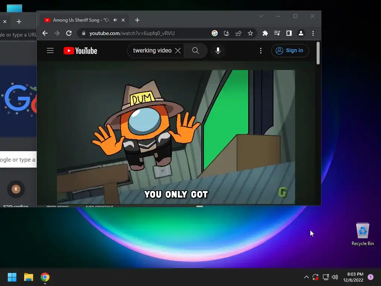The height and width of the screenshot is (286, 381).
Task: Go back one page in Chrome
Action: [x=45, y=33]
